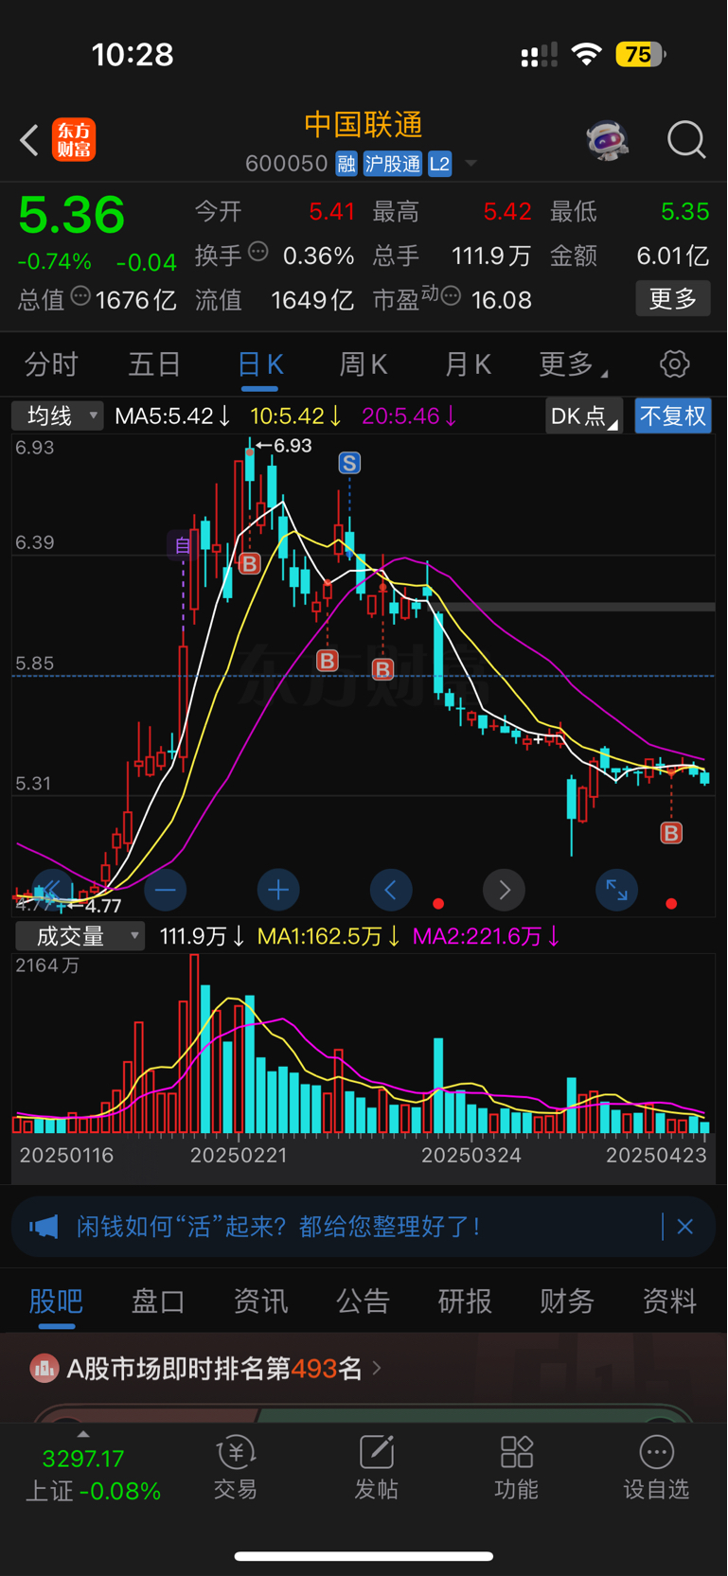This screenshot has width=728, height=1576.
Task: Open chart settings gear icon
Action: [x=674, y=363]
